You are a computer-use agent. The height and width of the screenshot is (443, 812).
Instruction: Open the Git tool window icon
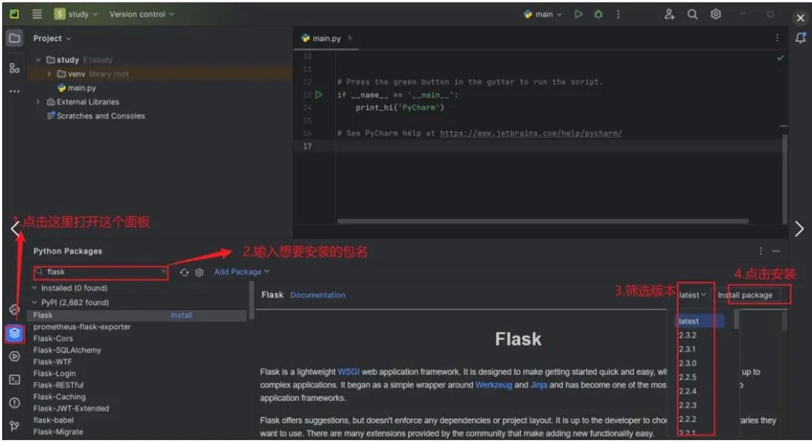pos(14,426)
